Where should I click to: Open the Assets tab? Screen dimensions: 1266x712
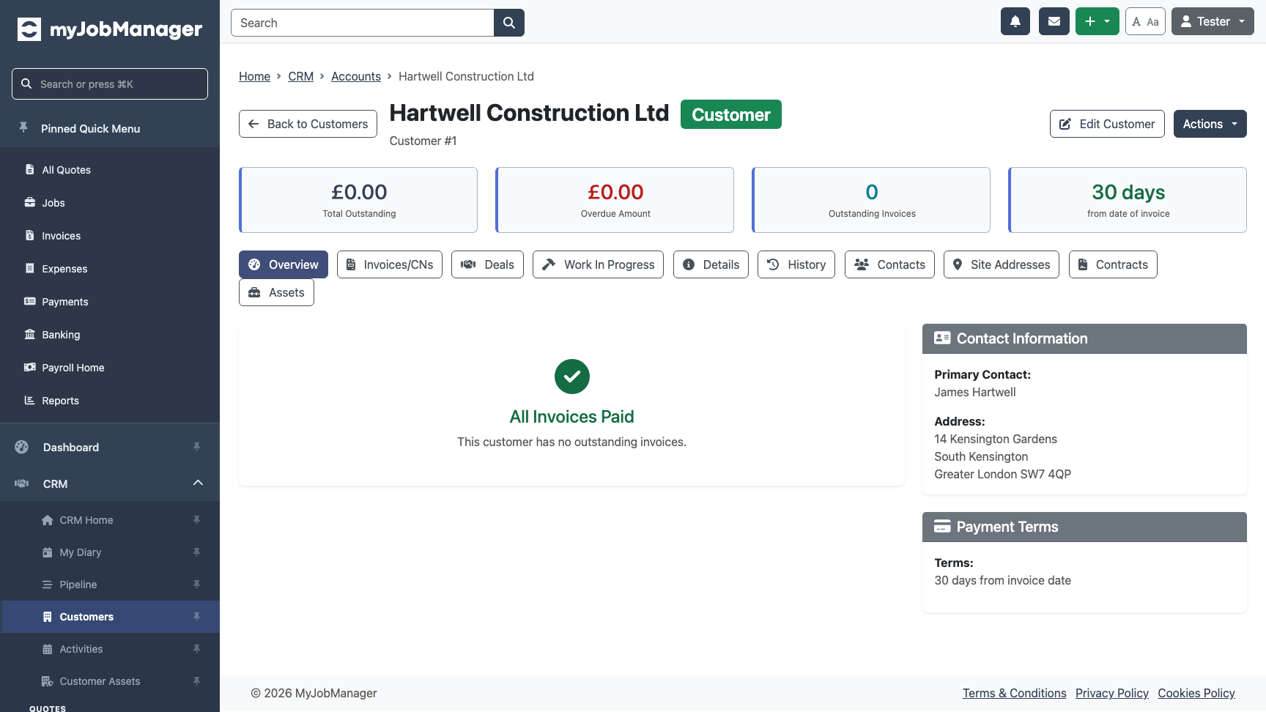[276, 292]
